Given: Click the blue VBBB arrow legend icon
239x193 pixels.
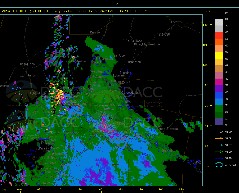Looking at the screenshot, I should coord(219,158).
